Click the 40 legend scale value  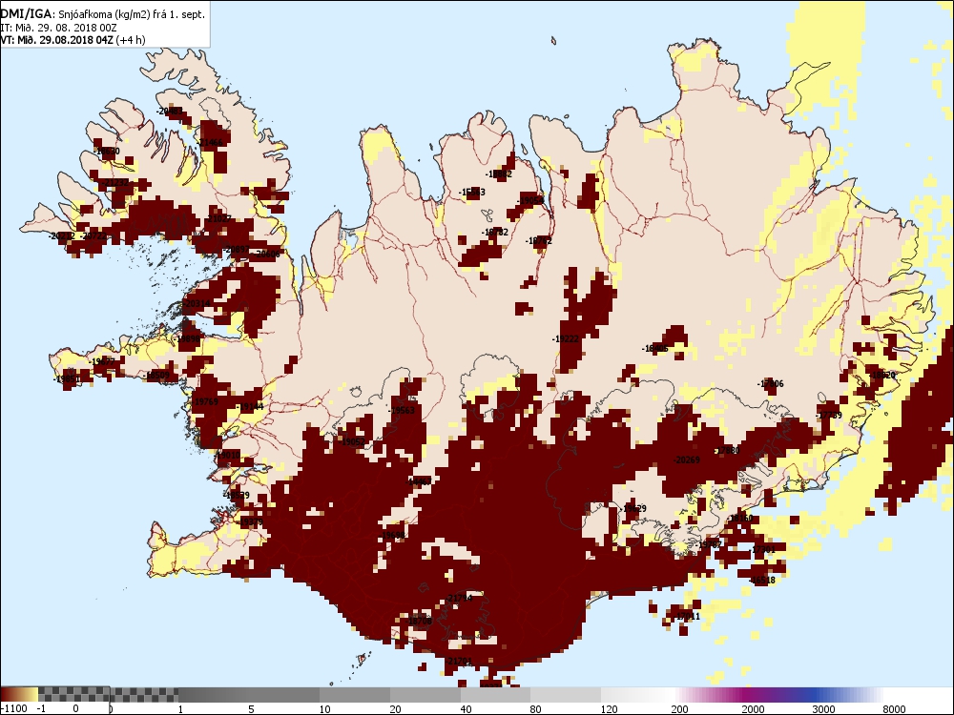point(467,708)
